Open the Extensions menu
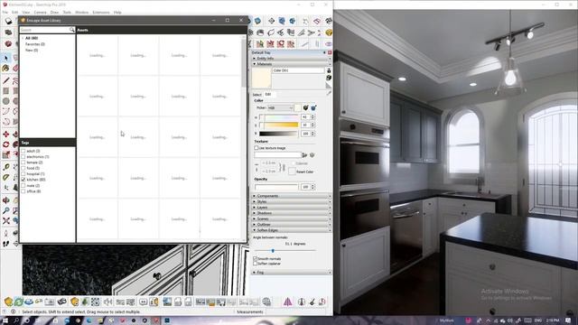The image size is (578, 325). [x=101, y=12]
